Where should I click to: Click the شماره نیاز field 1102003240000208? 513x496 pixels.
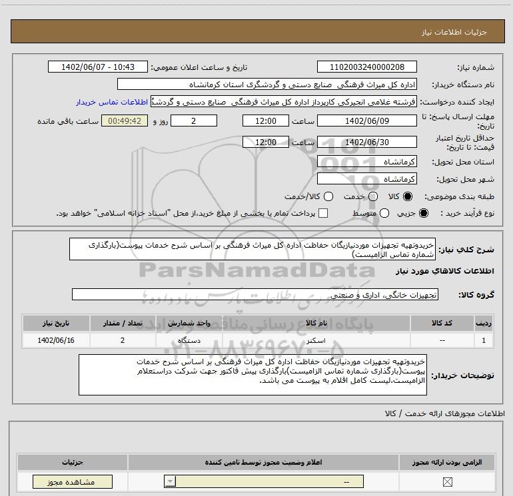(366, 67)
